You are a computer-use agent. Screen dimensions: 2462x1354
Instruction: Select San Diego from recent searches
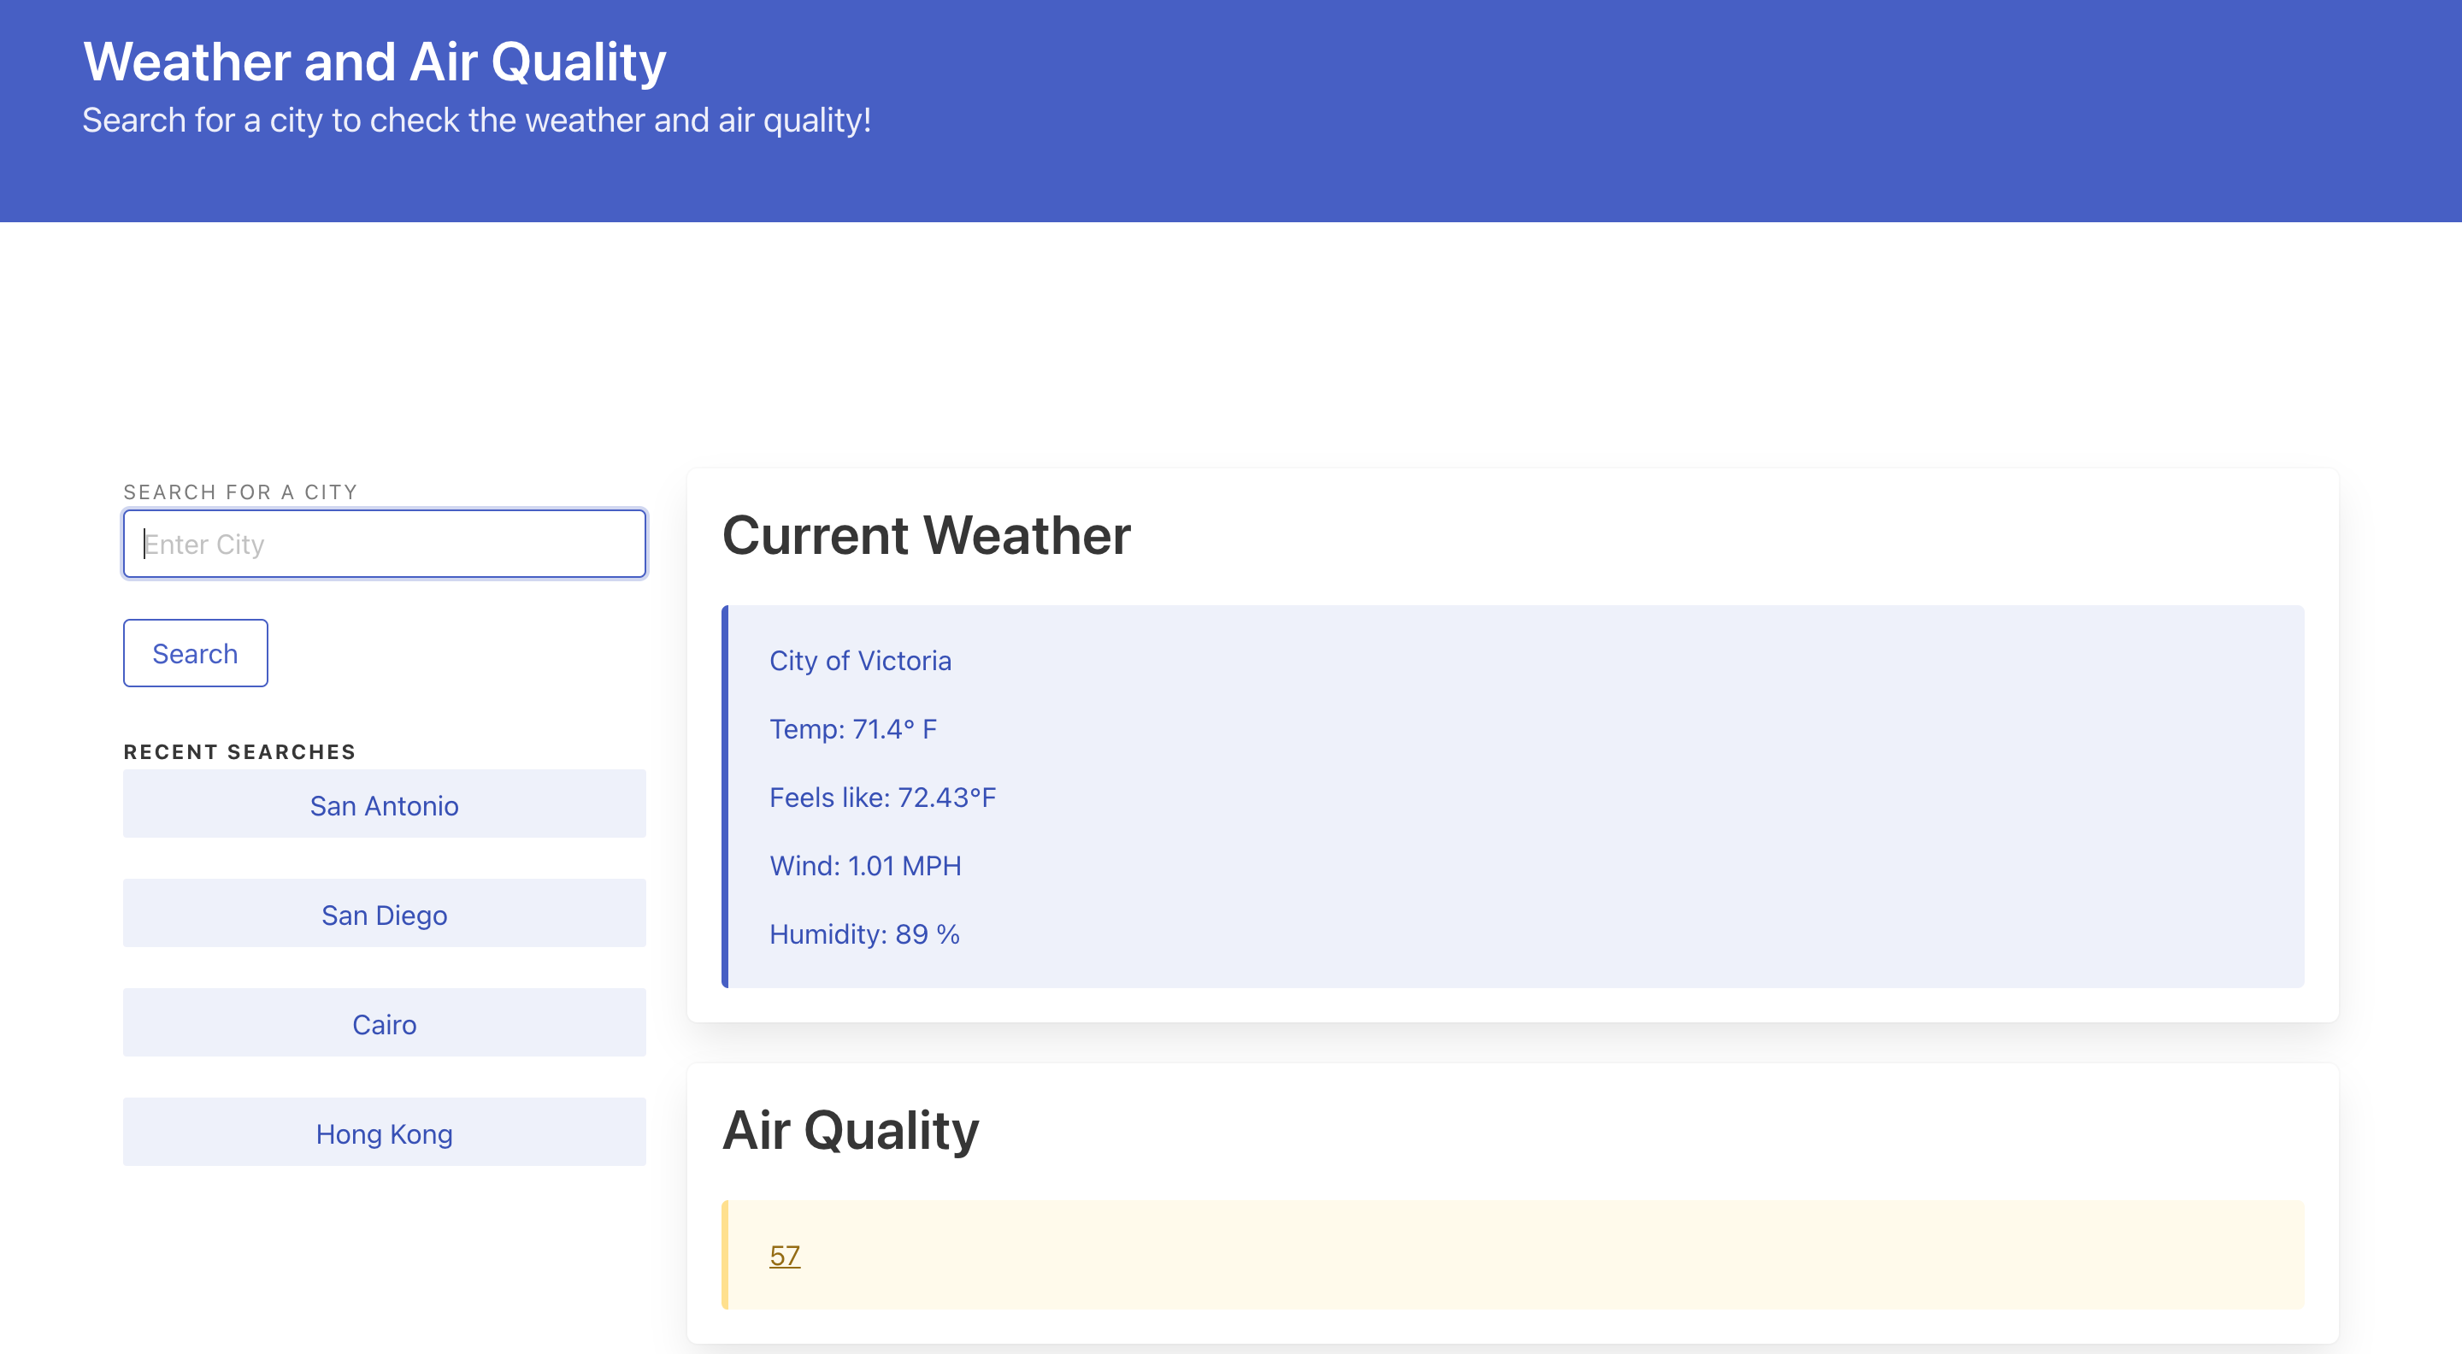[x=383, y=915]
